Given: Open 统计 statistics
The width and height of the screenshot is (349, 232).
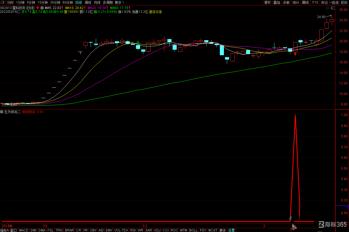Looking at the screenshot, I should pos(295,2).
